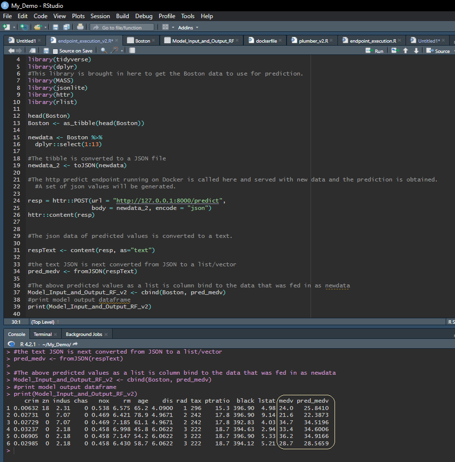Click the Go to file/function field

122,27
